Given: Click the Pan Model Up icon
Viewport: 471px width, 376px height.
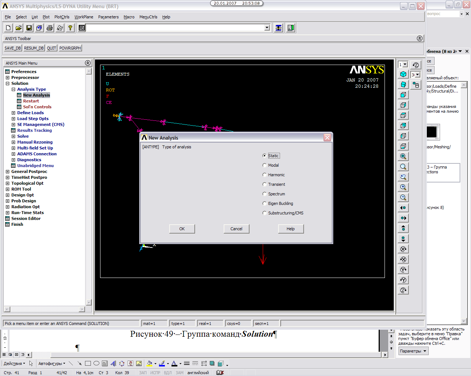Looking at the screenshot, I should coord(403,228).
